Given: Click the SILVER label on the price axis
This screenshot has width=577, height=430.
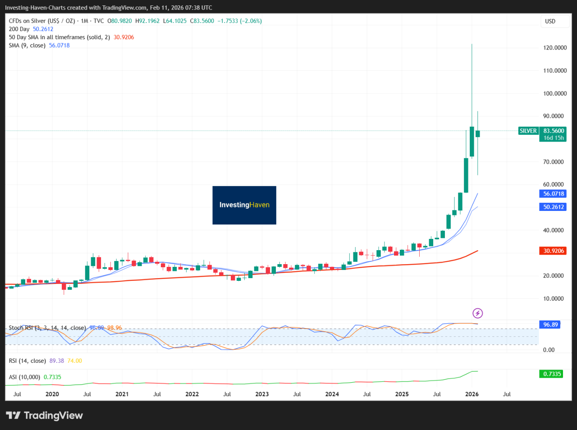Looking at the screenshot, I should (528, 131).
